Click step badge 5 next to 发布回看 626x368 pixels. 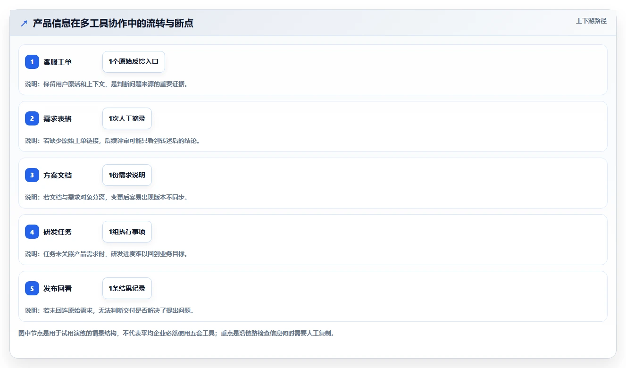point(32,288)
